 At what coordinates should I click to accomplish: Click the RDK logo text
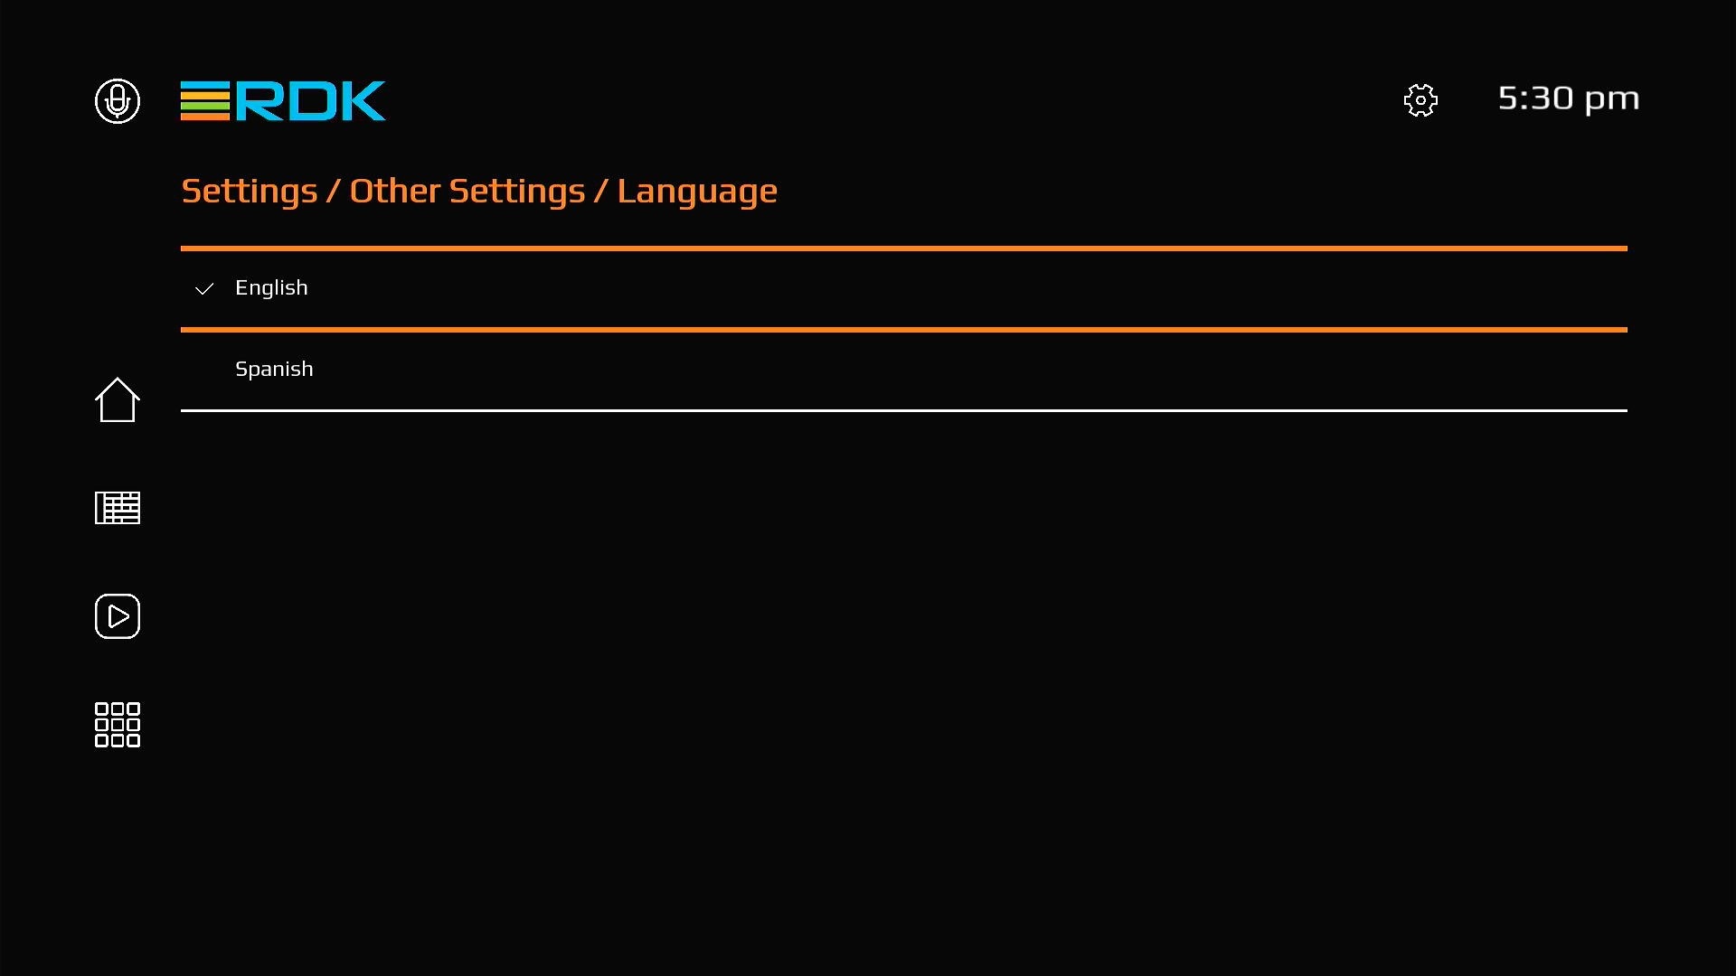310,101
